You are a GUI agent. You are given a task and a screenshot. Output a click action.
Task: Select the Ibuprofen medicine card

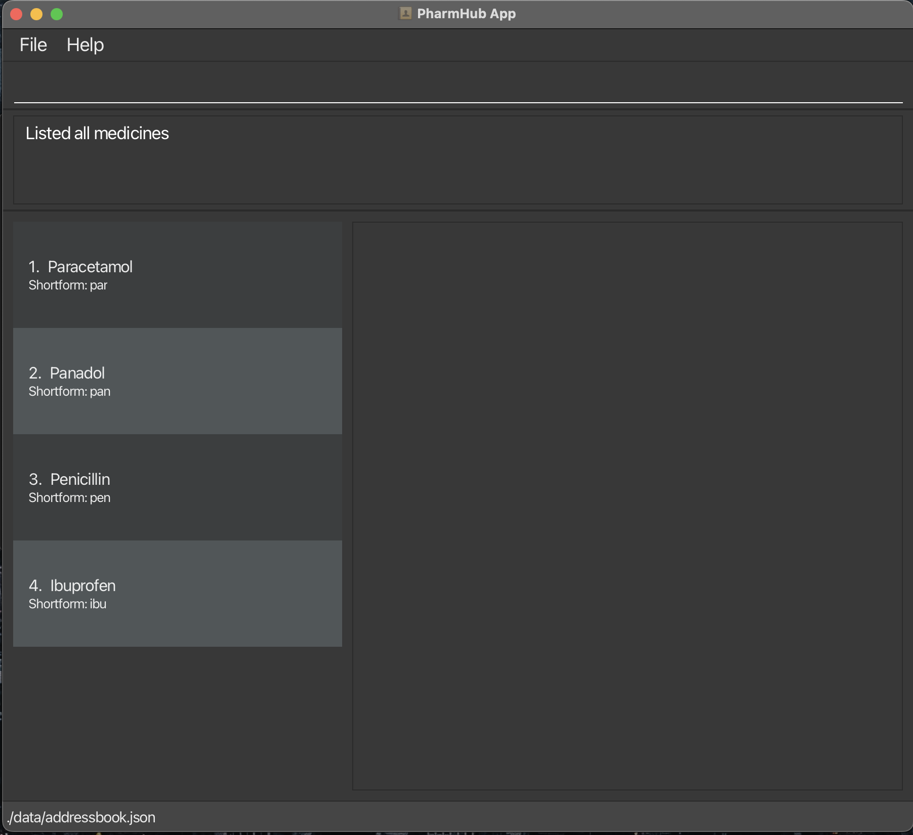point(178,594)
